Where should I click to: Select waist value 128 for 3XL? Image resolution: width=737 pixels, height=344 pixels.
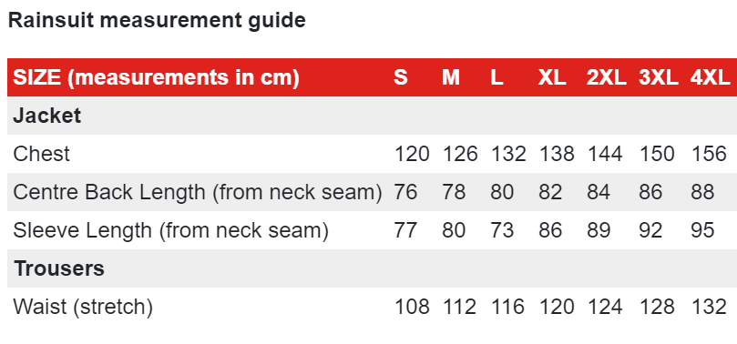pyautogui.click(x=657, y=307)
